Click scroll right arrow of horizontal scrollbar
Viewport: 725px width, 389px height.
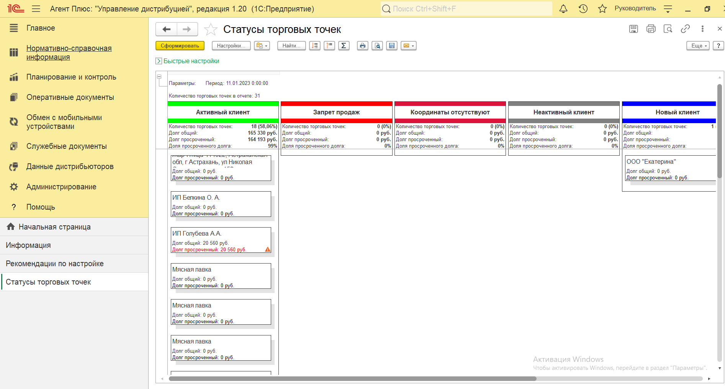[709, 379]
